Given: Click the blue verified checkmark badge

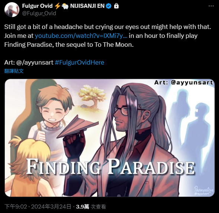Looking at the screenshot, I should pos(109,6).
